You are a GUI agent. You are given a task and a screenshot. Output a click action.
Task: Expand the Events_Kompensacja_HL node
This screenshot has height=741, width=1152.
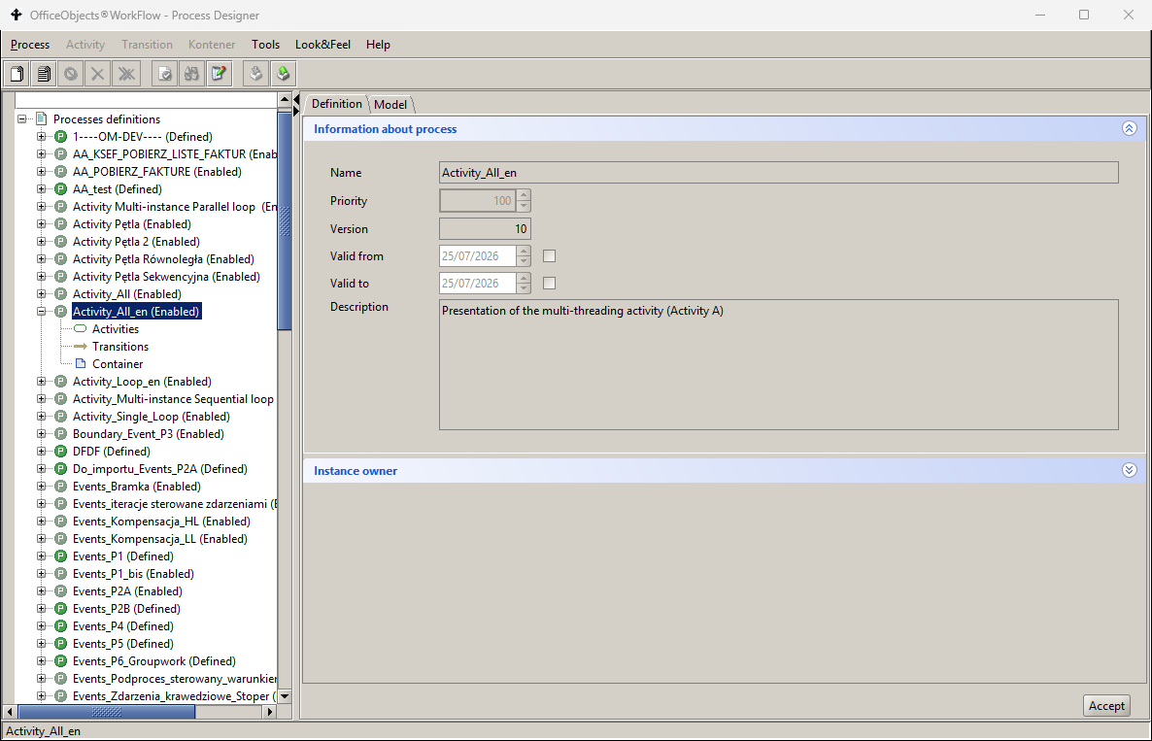(41, 522)
